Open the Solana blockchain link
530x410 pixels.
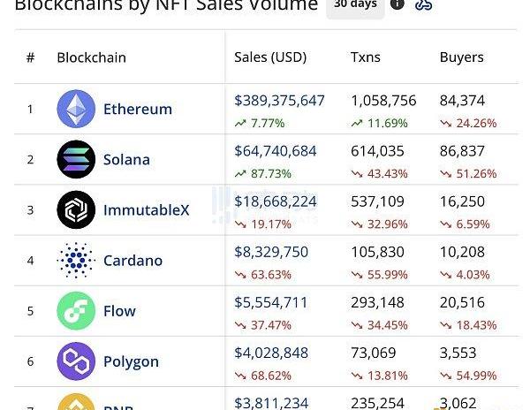point(126,160)
